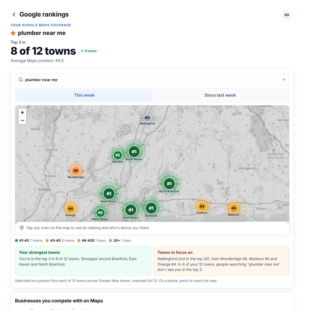This screenshot has height=310, width=316.
Task: Click the Searched on a phone footnote
Action: click(116, 281)
